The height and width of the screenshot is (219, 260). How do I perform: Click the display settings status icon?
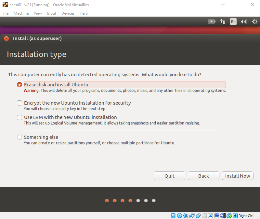210,216
